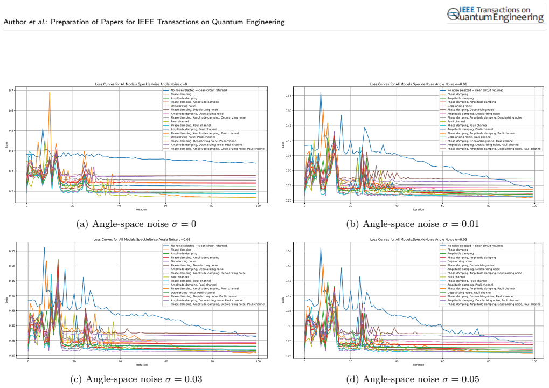Click 'Phase damping, Amplitude damping, Pauli channel' in σ=0.05 legend
Screen dimensions: 549x388
pyautogui.click(x=481, y=288)
